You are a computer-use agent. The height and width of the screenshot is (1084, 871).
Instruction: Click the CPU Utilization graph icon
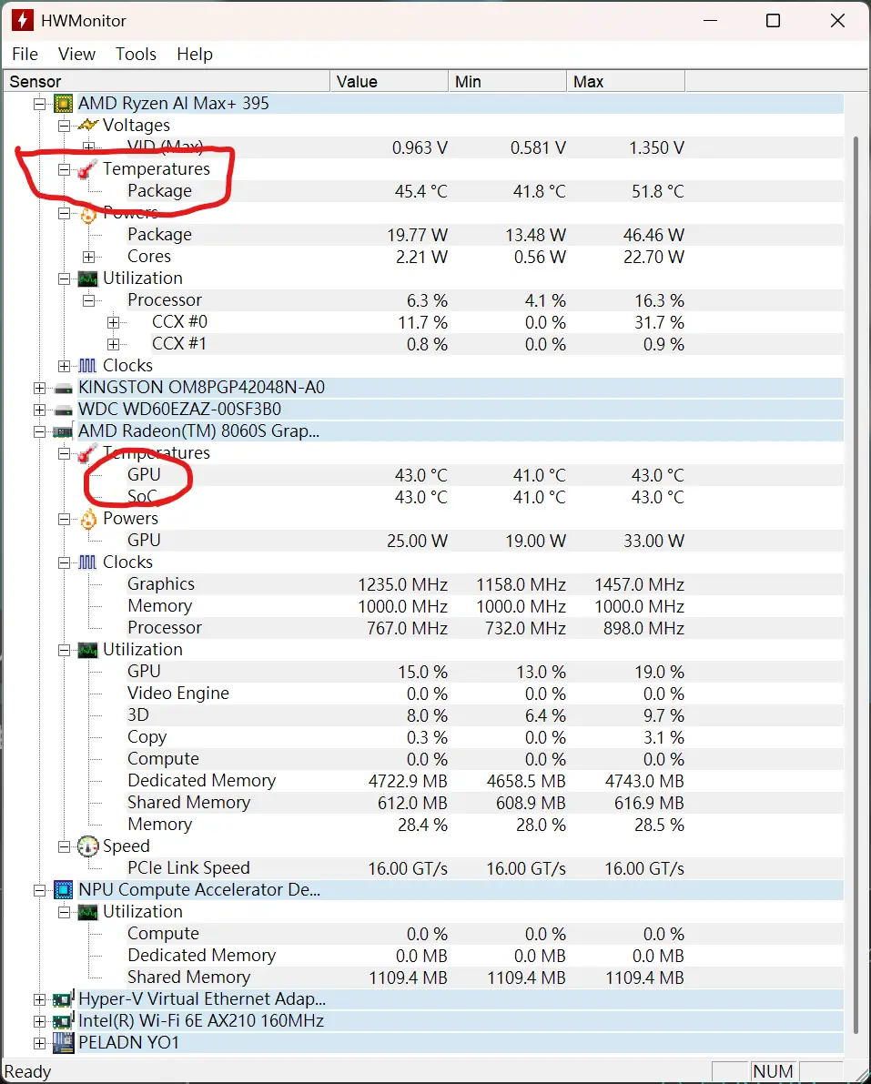click(87, 279)
